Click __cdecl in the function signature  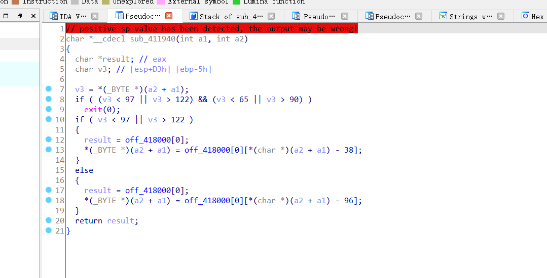click(x=109, y=38)
